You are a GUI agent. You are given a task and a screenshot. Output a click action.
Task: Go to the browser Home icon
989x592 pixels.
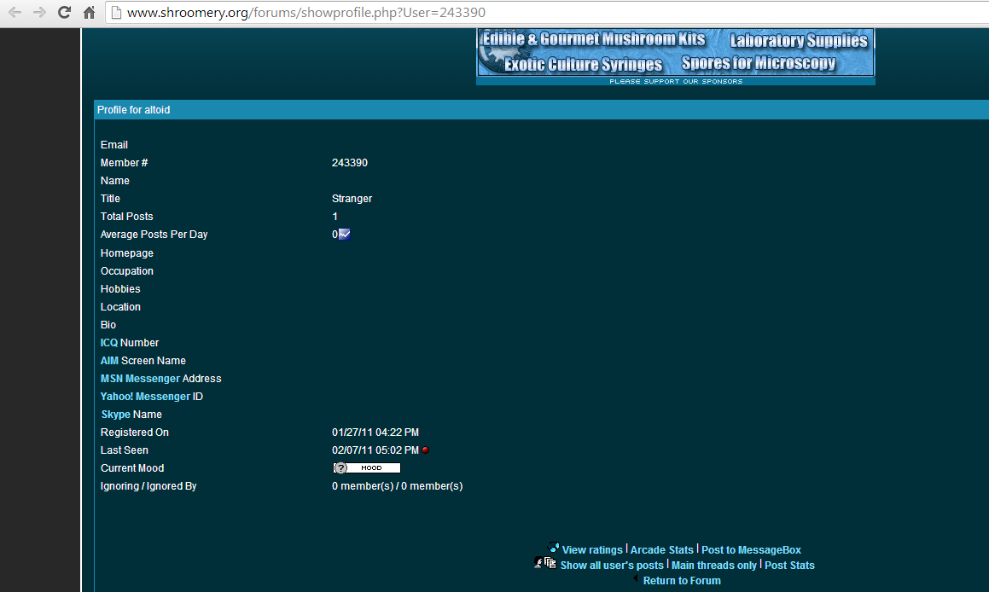point(89,13)
